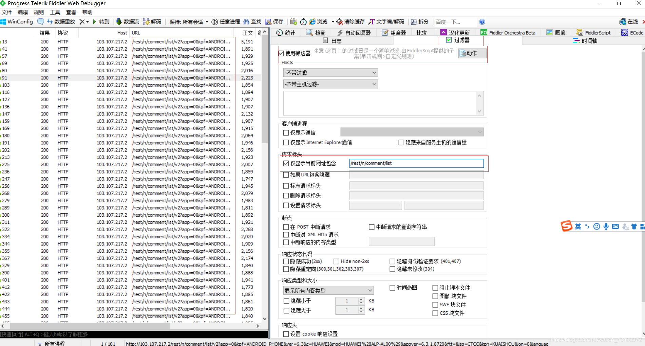
Task: Click the Find (查找) binoculars icon
Action: [x=246, y=22]
